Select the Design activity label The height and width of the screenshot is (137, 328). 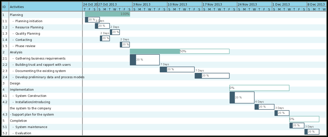[15, 83]
